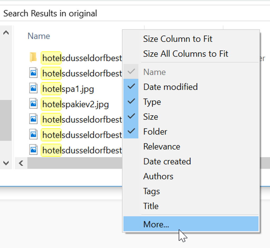Uncheck the Folder column option
Screen dimensions: 270x248
point(155,131)
